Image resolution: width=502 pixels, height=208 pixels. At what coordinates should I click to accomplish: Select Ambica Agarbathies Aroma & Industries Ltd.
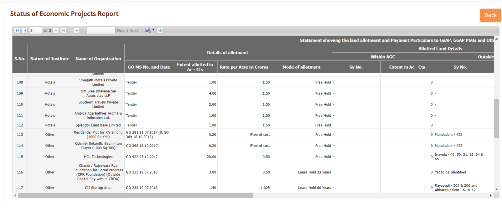point(98,115)
